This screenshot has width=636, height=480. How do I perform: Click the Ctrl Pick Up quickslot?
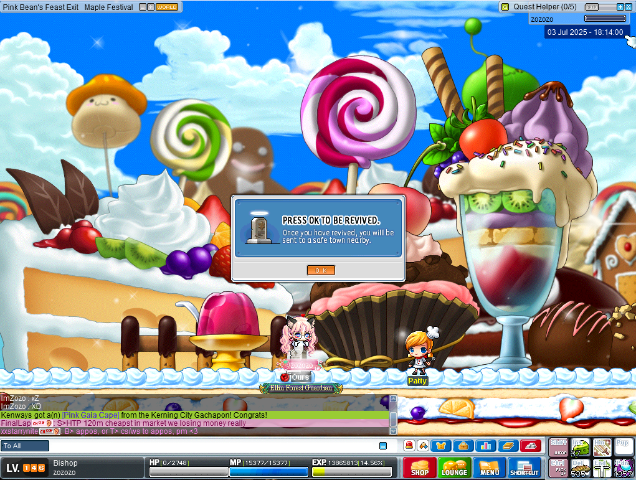(x=559, y=468)
